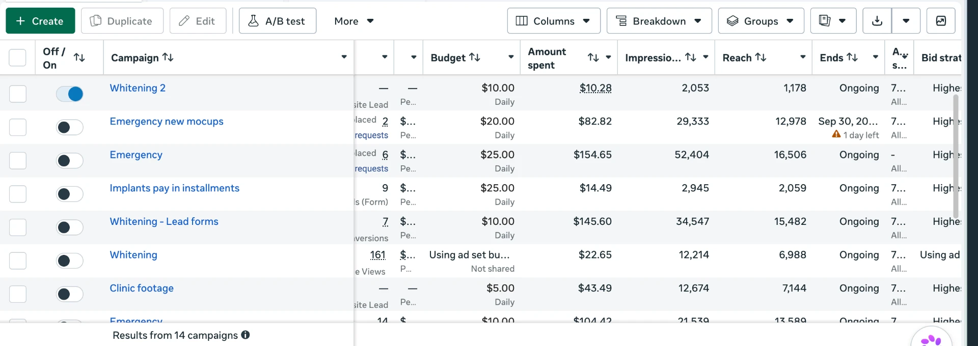Sort by Impressions column arrows
Viewport: 978px width, 346px height.
tap(691, 57)
